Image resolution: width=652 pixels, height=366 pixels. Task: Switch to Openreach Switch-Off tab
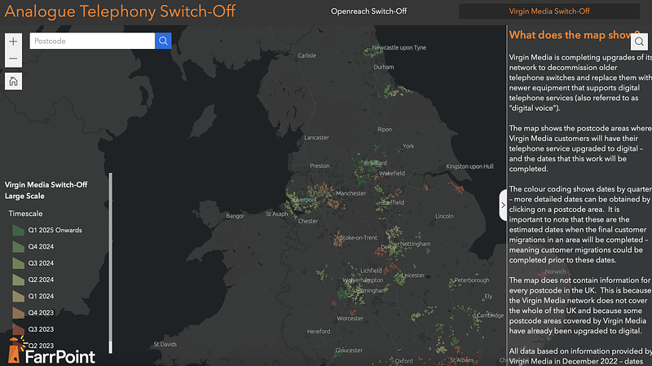369,11
